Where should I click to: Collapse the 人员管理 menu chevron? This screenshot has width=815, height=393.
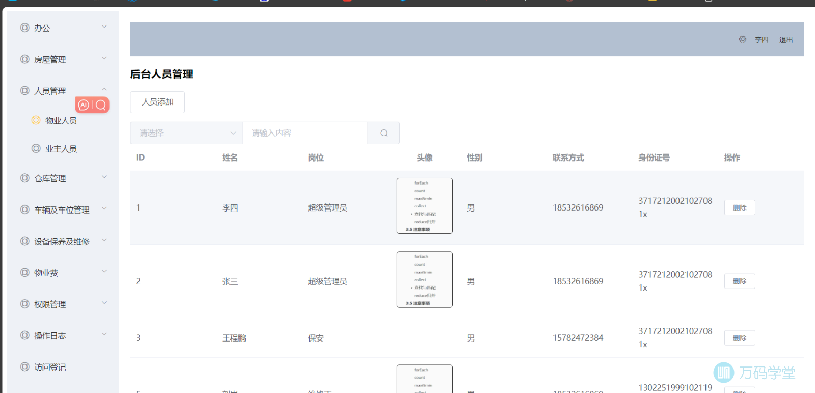[104, 89]
